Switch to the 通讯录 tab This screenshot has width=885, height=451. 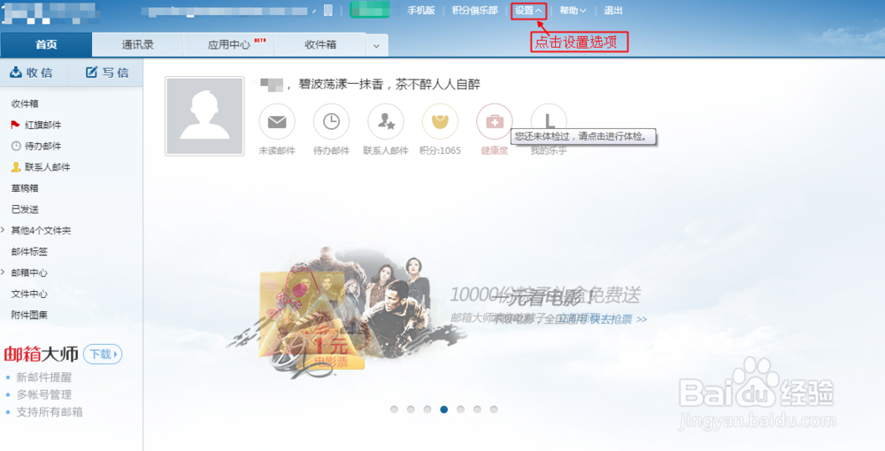click(138, 44)
